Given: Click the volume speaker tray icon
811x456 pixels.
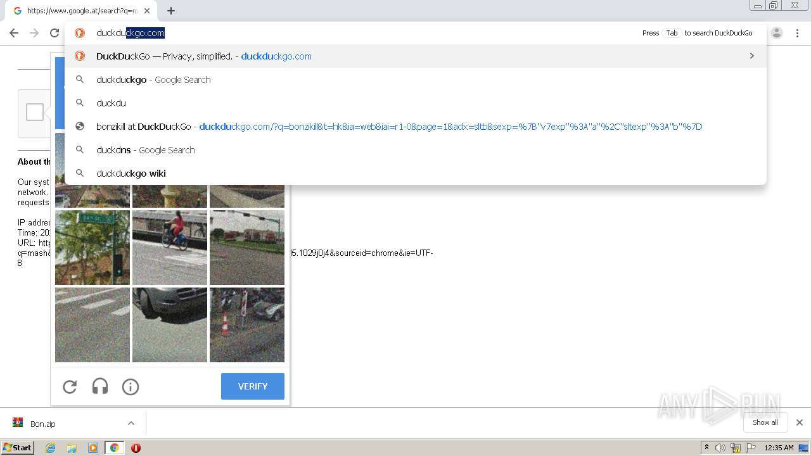Looking at the screenshot, I should tap(720, 448).
